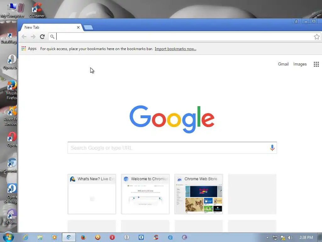The height and width of the screenshot is (242, 322).
Task: Open Google Images link
Action: click(300, 64)
